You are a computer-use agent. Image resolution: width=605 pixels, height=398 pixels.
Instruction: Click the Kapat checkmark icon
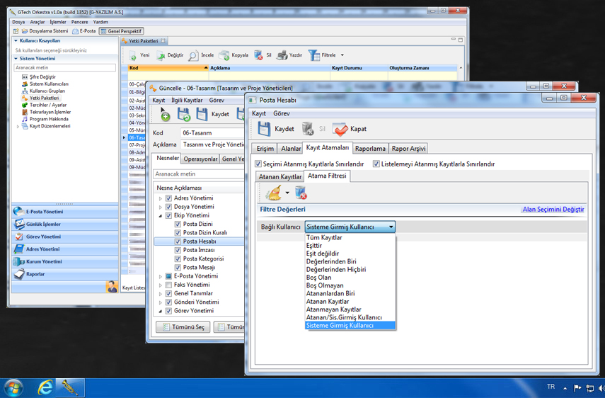pos(340,129)
